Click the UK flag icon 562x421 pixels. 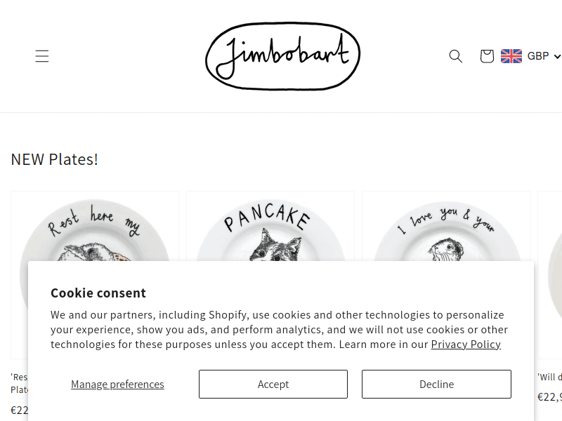tap(511, 56)
